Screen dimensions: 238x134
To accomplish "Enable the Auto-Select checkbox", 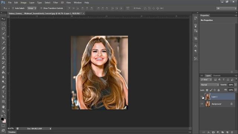I will click(x=13, y=8).
